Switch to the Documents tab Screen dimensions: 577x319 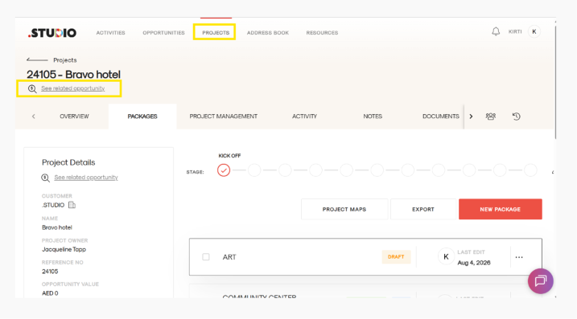441,117
